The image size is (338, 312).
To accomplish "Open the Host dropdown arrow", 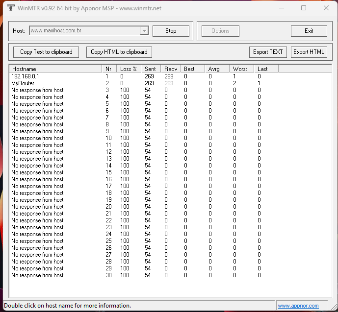I will pos(144,30).
